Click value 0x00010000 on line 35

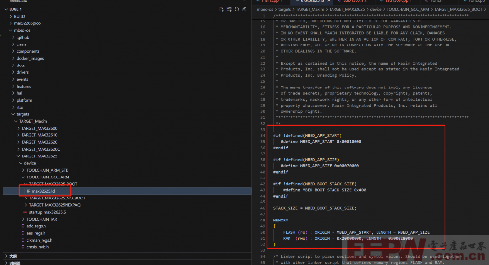349,141
